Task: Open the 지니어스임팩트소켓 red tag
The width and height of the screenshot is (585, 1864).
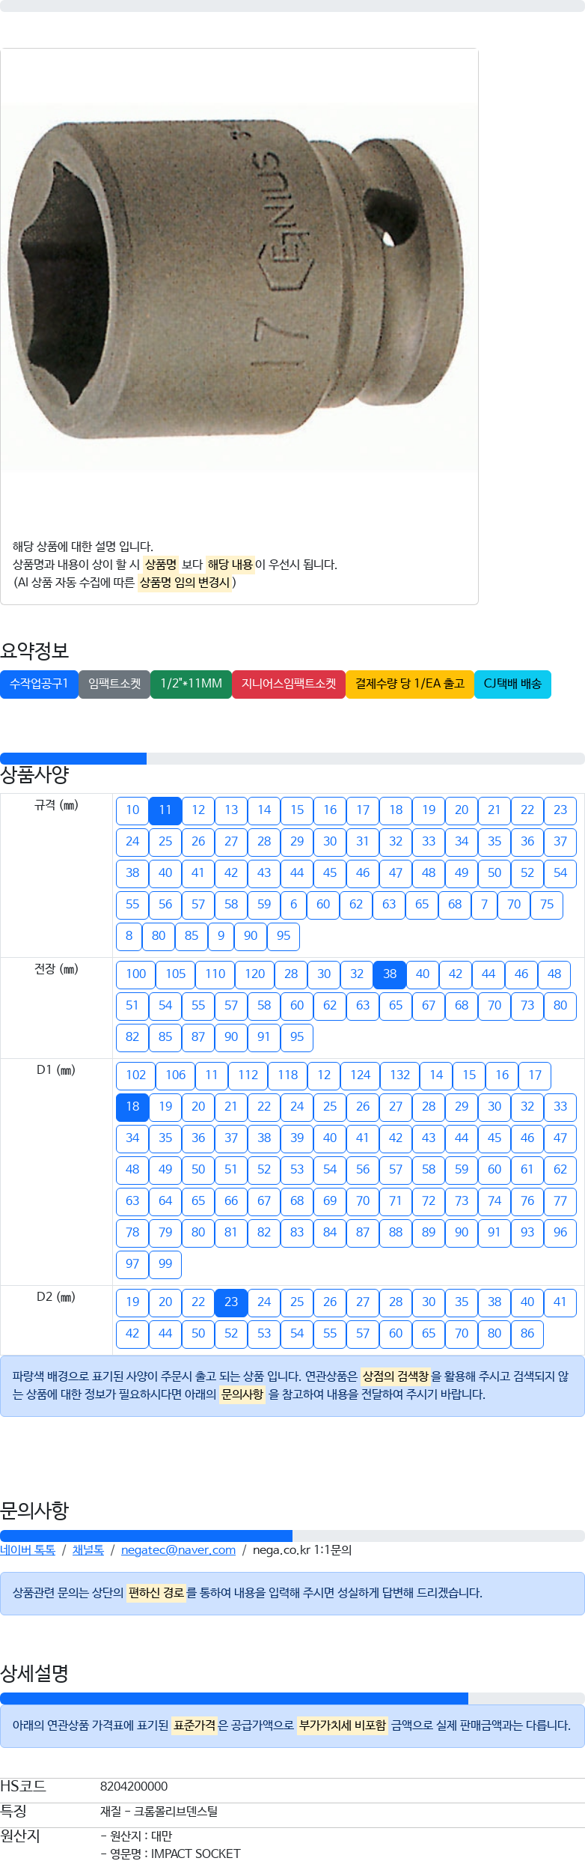Action: (289, 684)
